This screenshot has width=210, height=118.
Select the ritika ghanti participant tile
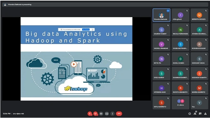coord(180,15)
